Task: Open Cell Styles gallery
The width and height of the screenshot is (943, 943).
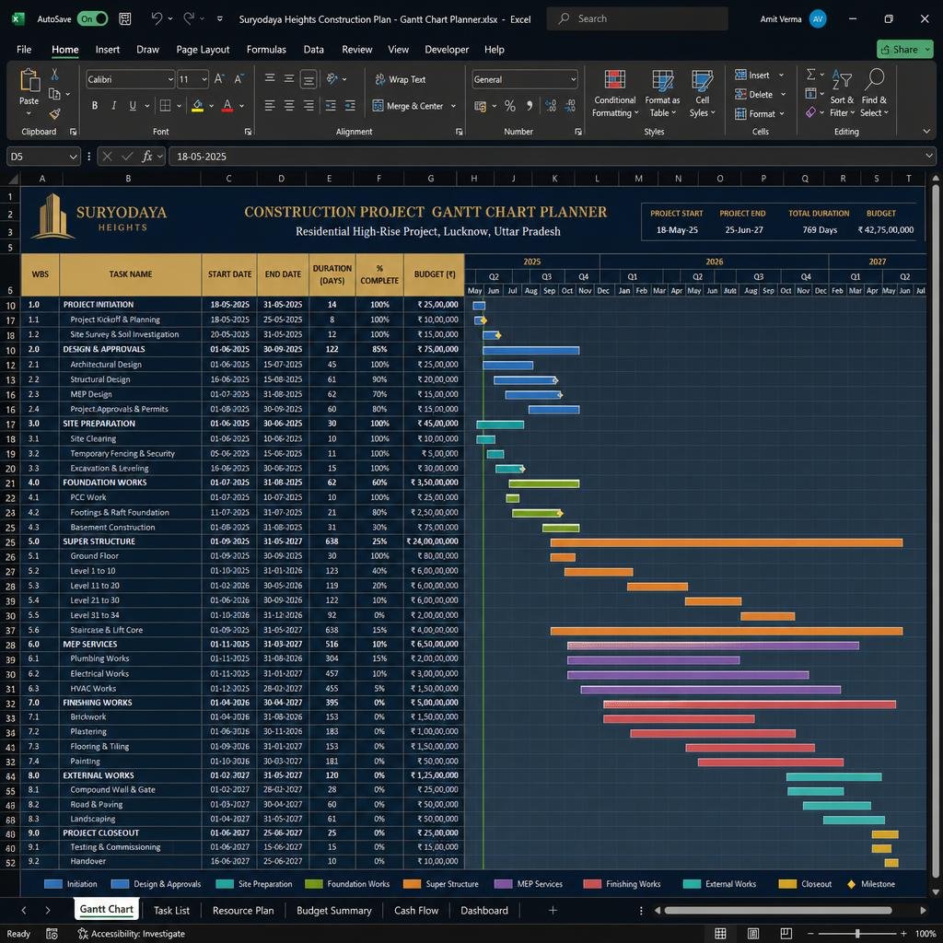Action: tap(702, 93)
